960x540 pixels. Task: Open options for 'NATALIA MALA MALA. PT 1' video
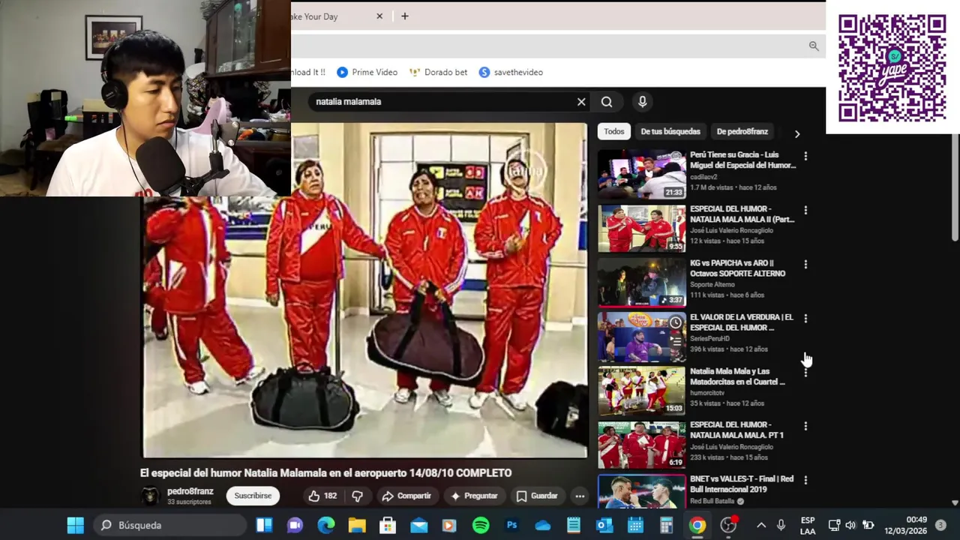tap(805, 426)
